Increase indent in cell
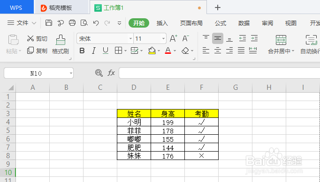Image resolution: width=320 pixels, height=182 pixels. 254,38
